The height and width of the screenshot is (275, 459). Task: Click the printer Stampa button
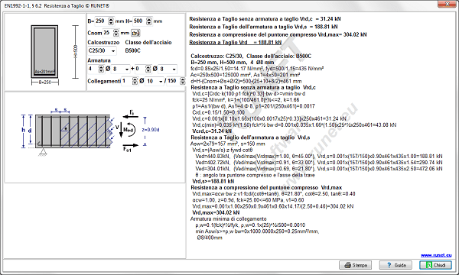click(x=355, y=265)
